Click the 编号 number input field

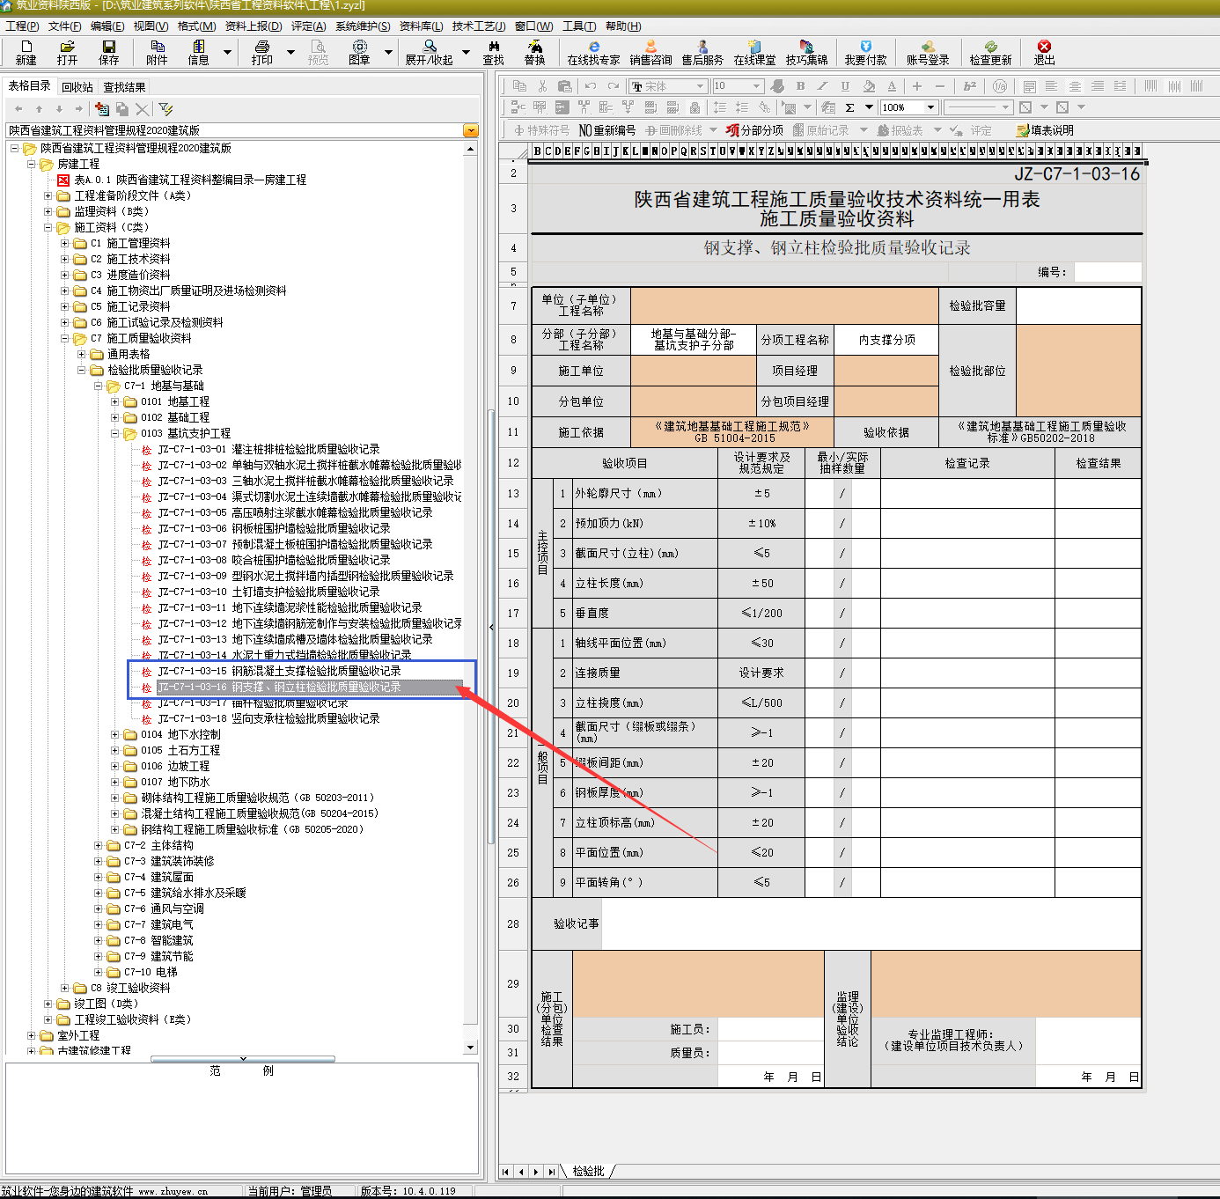1107,272
